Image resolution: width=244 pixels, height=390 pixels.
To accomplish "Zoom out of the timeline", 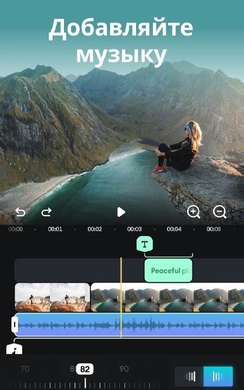I will pyautogui.click(x=220, y=212).
